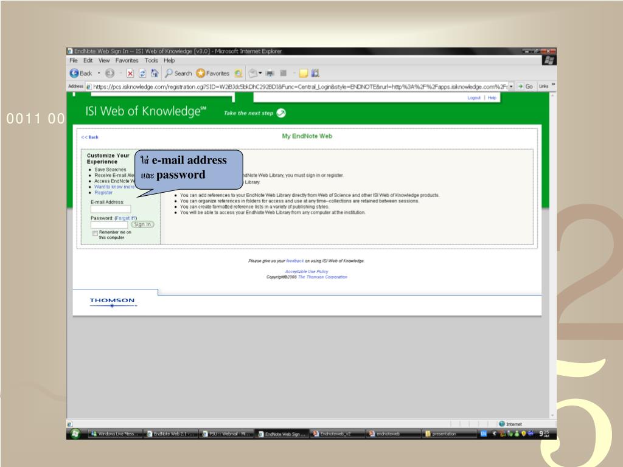This screenshot has width=623, height=467.
Task: Click the Windows flag logo in IE
Action: (549, 60)
